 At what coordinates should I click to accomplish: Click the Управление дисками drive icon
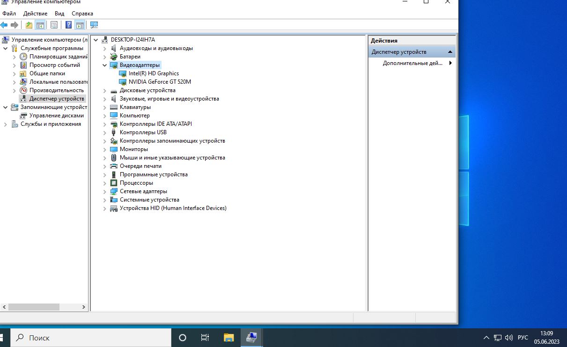click(x=23, y=116)
